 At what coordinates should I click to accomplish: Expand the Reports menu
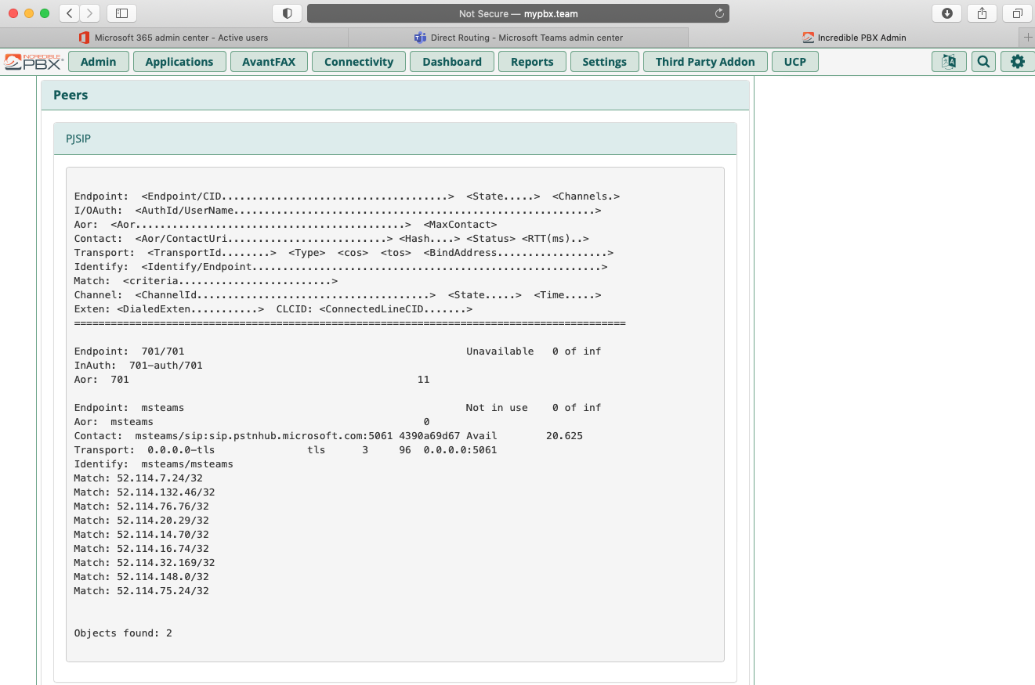pyautogui.click(x=532, y=62)
